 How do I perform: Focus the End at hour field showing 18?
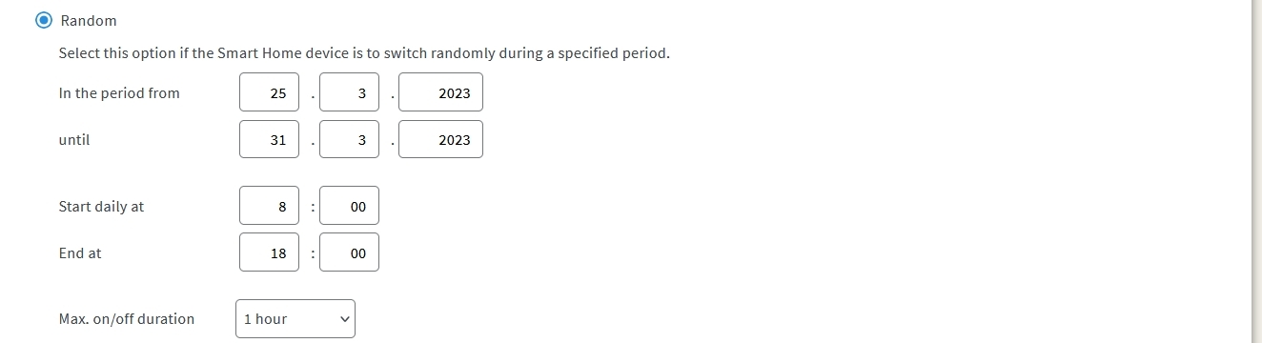269,252
